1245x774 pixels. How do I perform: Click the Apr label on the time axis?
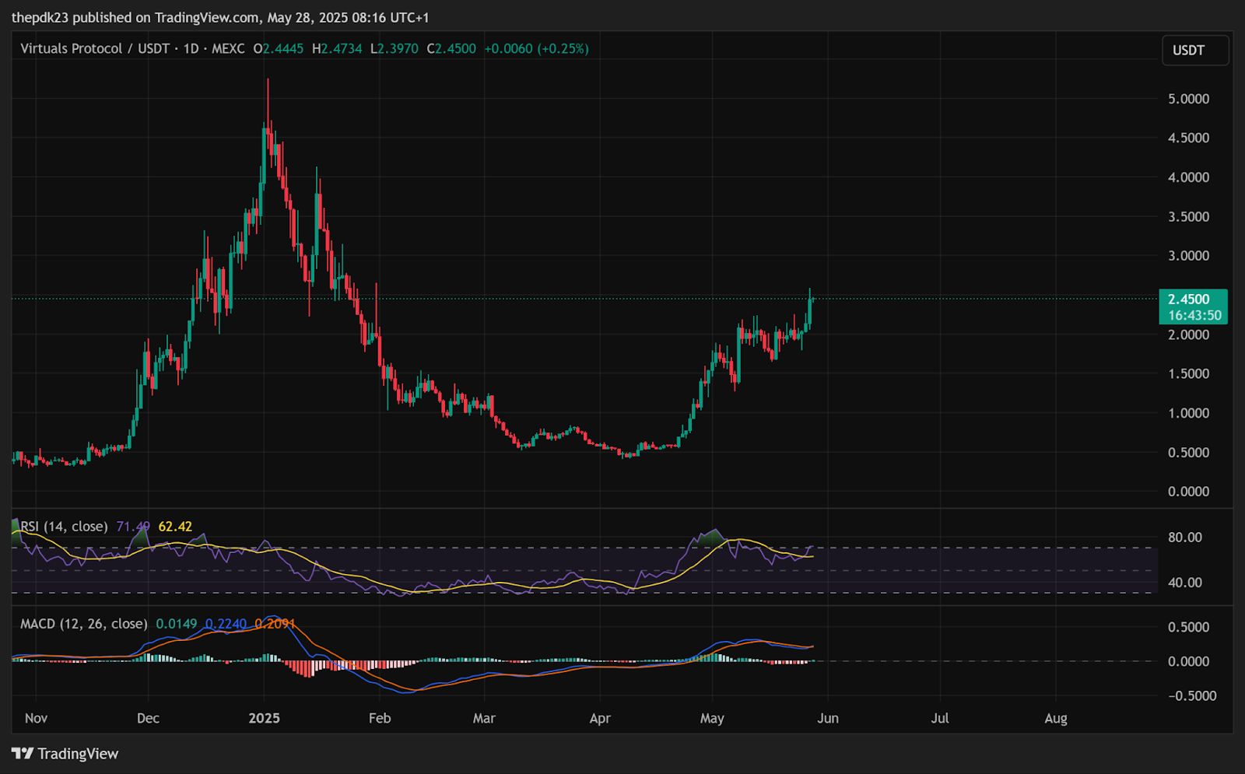tap(600, 718)
